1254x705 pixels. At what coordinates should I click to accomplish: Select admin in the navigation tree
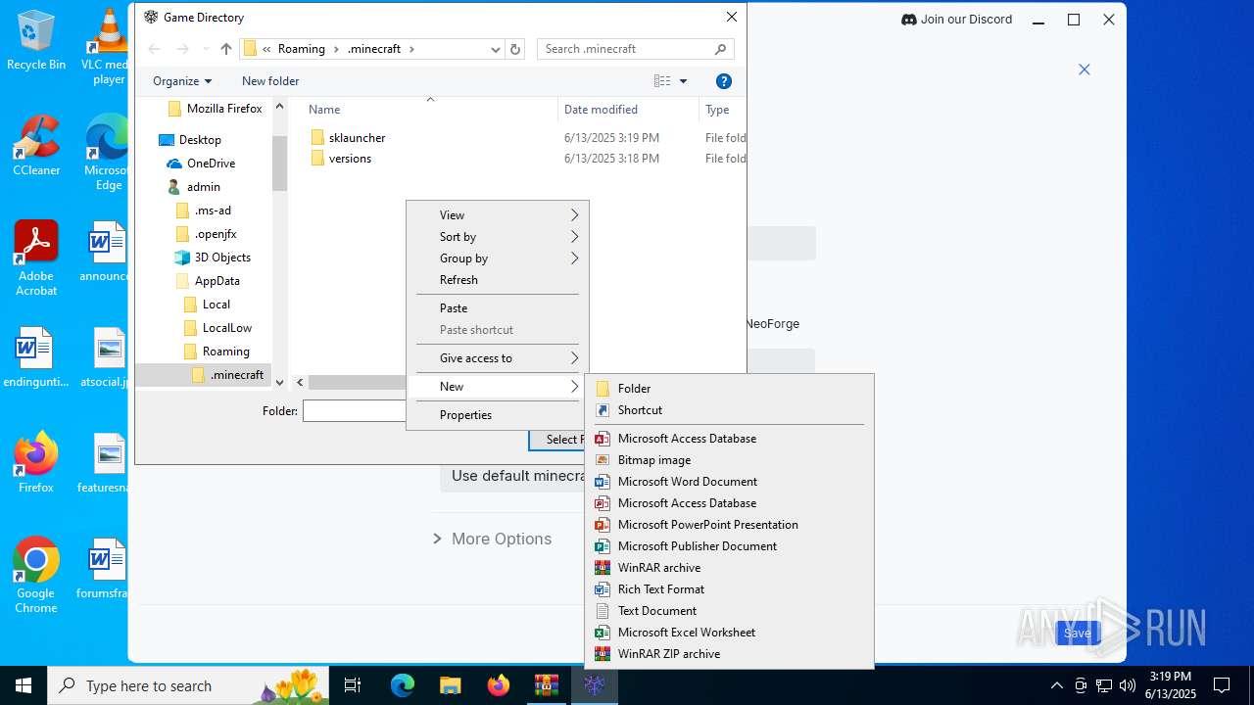pos(204,187)
